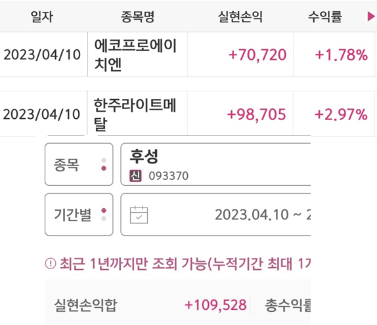377x325 pixels.
Task: Select the 한주라이트메탈 row
Action: 188,114
